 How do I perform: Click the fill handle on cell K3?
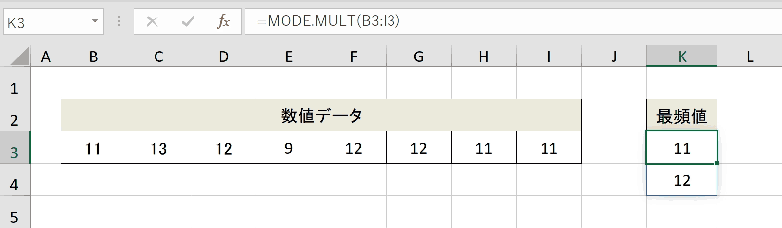pos(717,163)
